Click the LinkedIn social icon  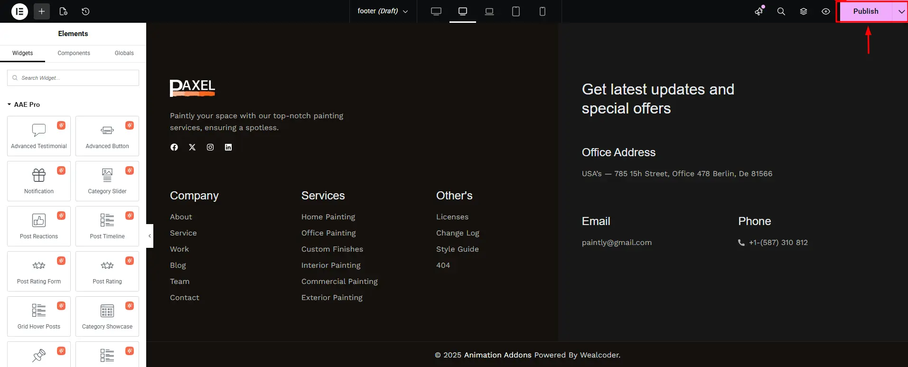pos(228,147)
